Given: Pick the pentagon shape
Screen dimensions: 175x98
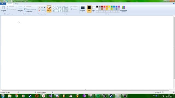Looking at the screenshot, I should [58, 9].
